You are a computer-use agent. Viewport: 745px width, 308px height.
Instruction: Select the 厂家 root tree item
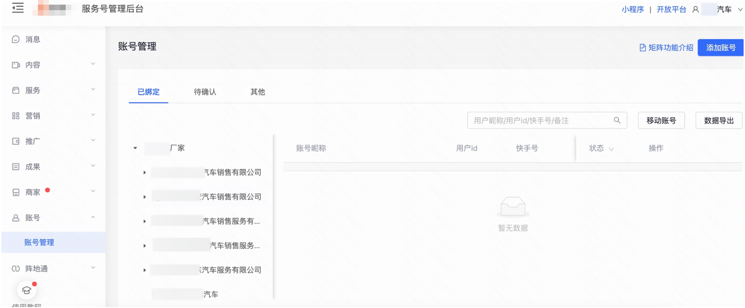[x=164, y=148]
